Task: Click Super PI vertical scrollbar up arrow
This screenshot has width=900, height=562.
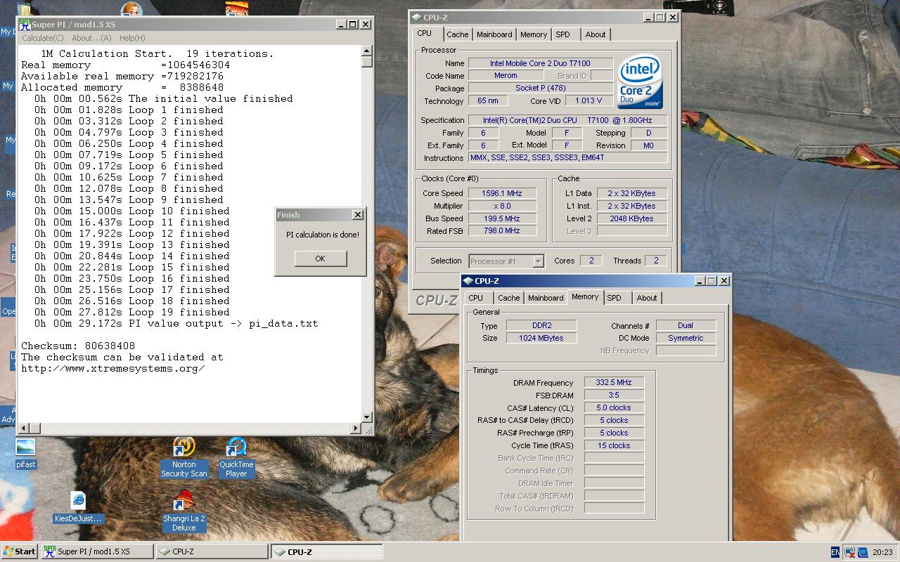Action: click(366, 51)
